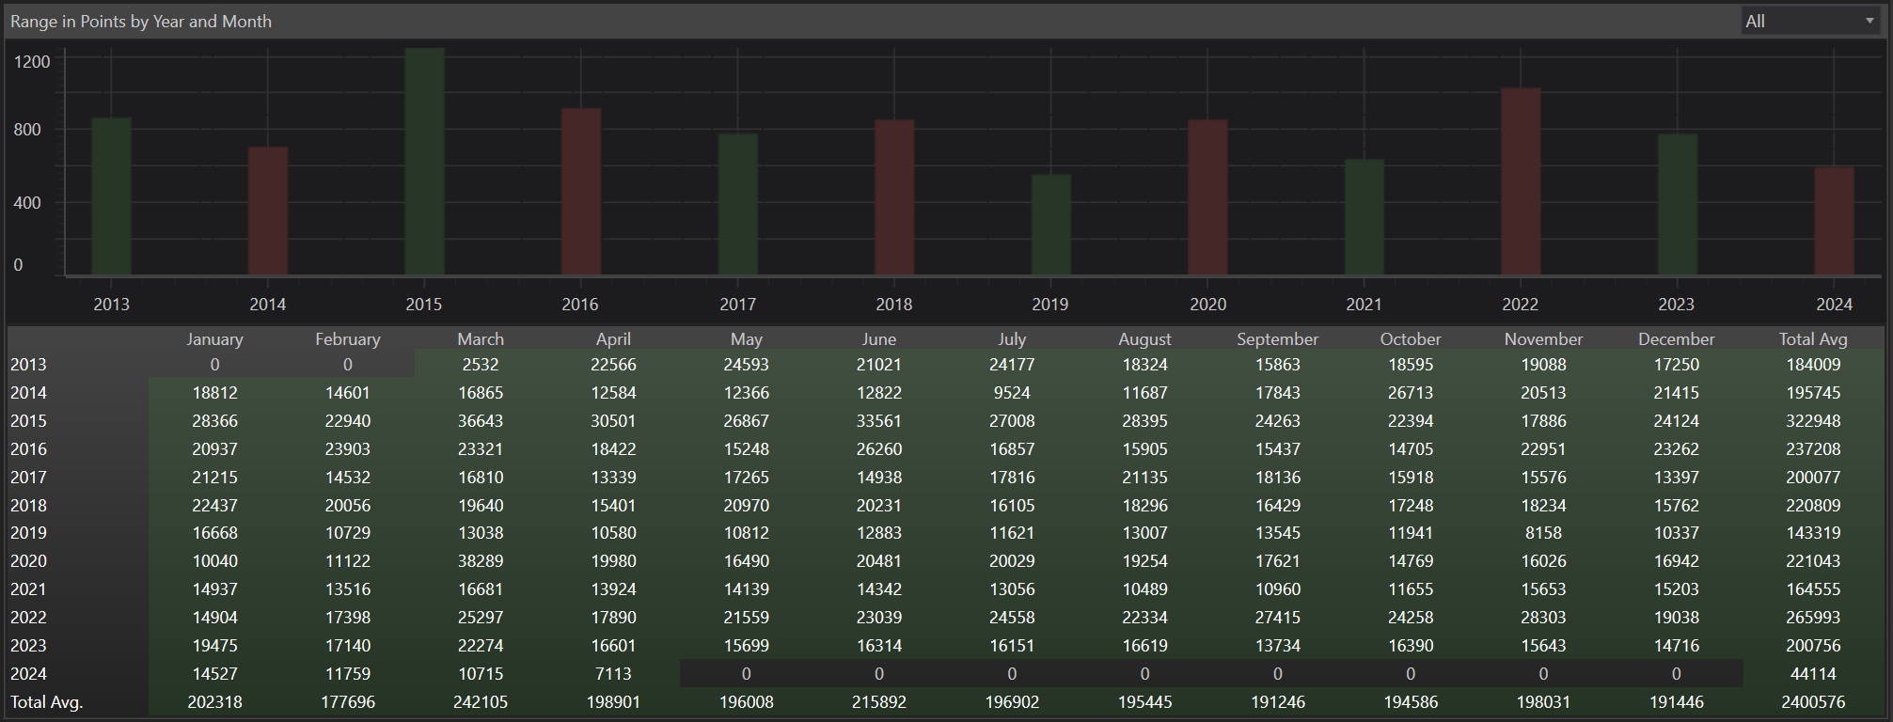Select the 2024 red bar in chart
Viewport: 1893px width, 722px height.
pyautogui.click(x=1834, y=221)
